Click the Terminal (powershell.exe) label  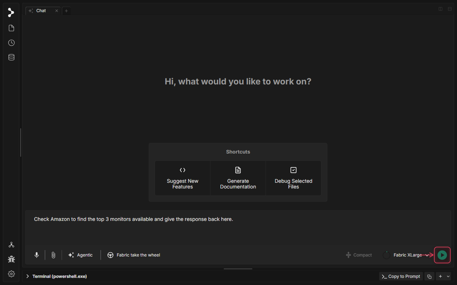click(60, 276)
